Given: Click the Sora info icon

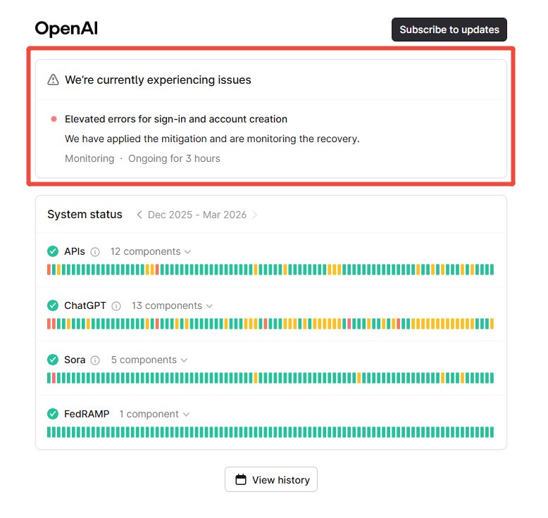Looking at the screenshot, I should 96,360.
